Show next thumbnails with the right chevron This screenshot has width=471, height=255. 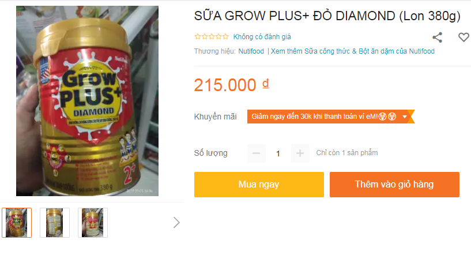coord(176,223)
